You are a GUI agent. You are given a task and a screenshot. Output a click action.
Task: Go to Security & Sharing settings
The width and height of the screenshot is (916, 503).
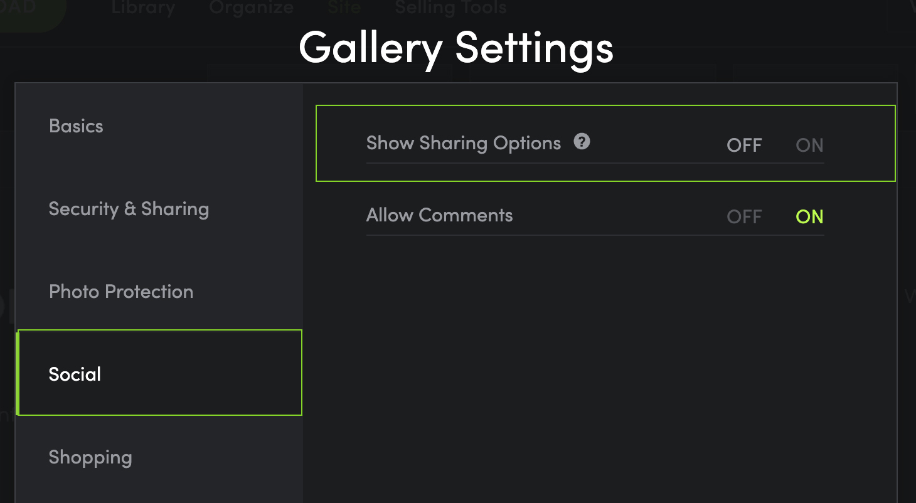point(159,209)
